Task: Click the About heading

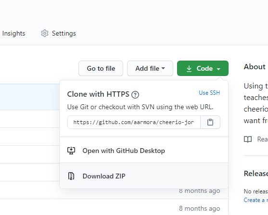Action: pos(255,67)
